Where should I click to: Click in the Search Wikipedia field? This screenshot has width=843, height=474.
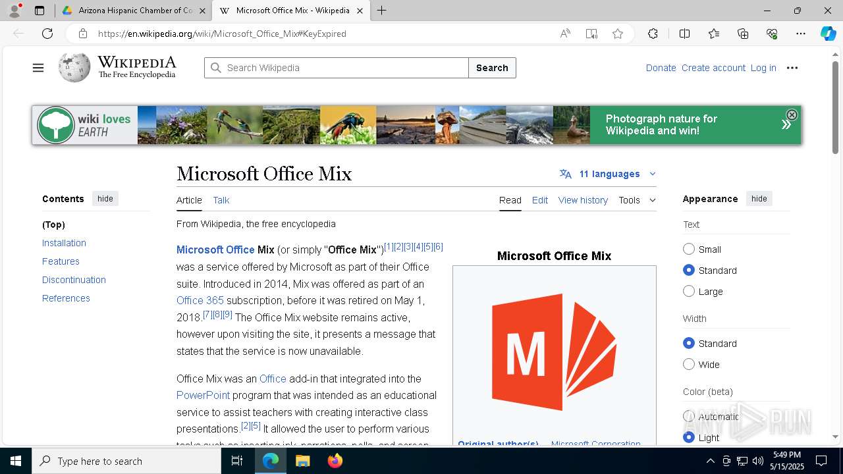pos(337,68)
